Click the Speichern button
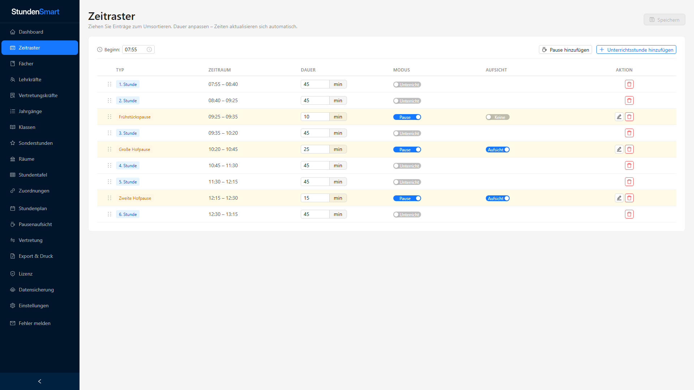694x390 pixels. (x=664, y=19)
